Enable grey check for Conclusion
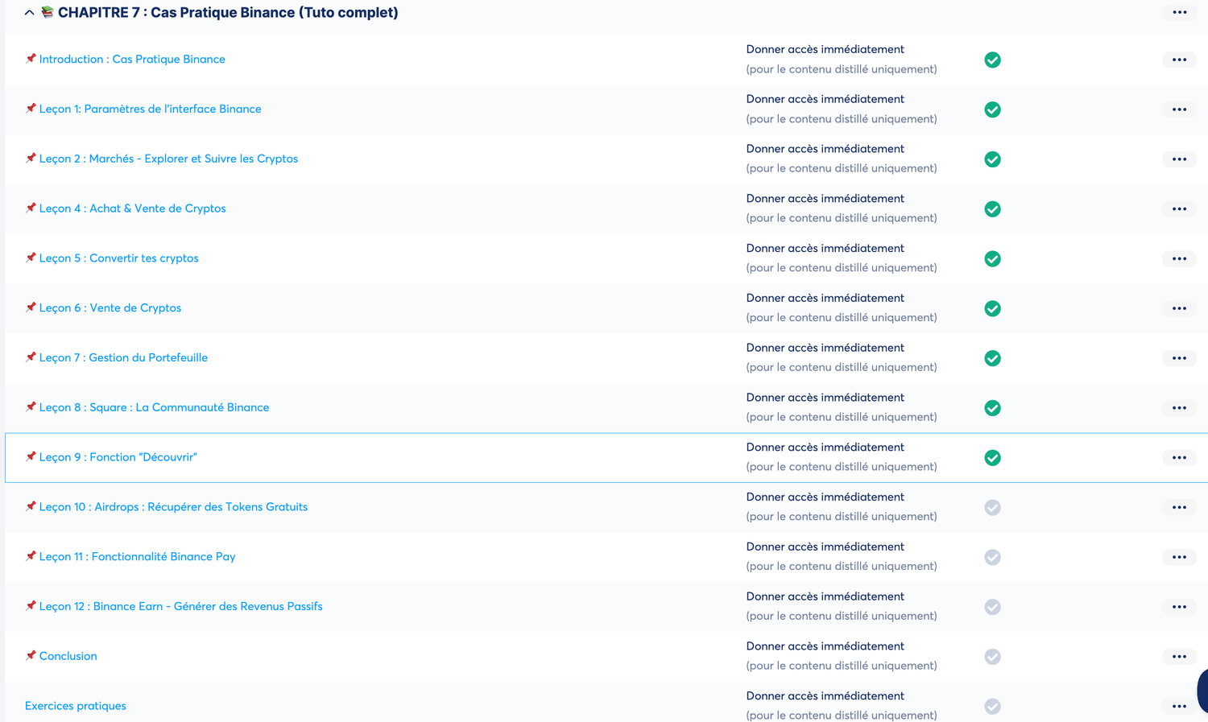The image size is (1208, 722). [x=993, y=657]
